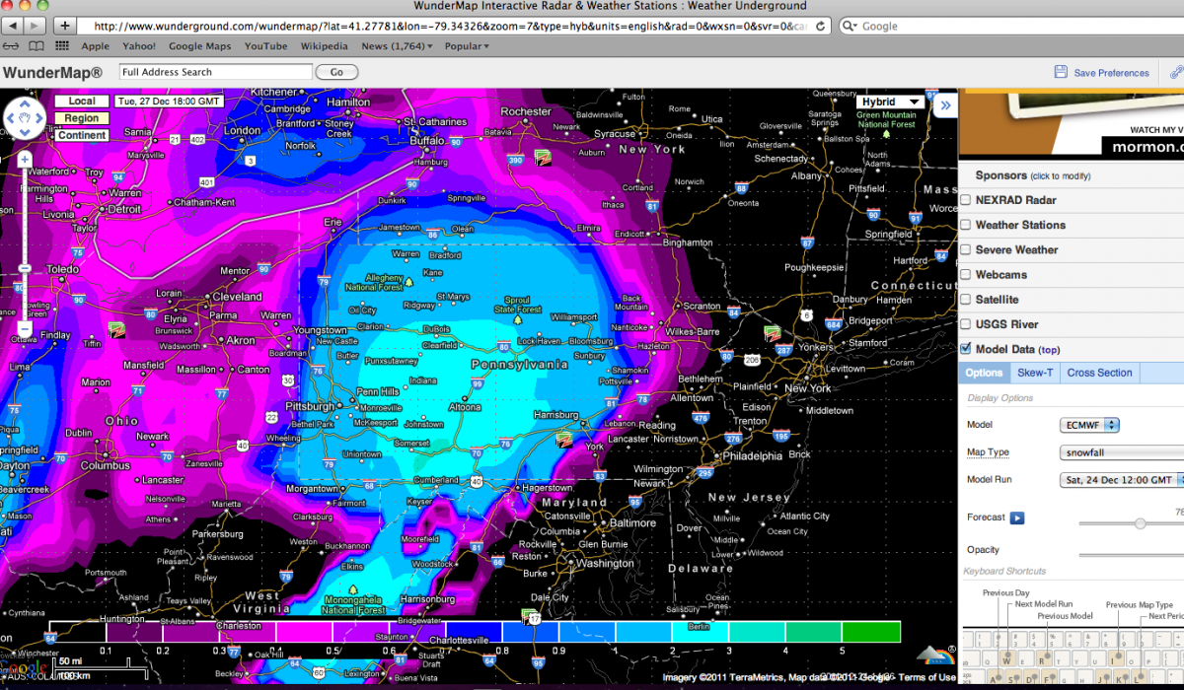Click the Save Preferences disk icon
This screenshot has height=690, width=1184.
1061,72
